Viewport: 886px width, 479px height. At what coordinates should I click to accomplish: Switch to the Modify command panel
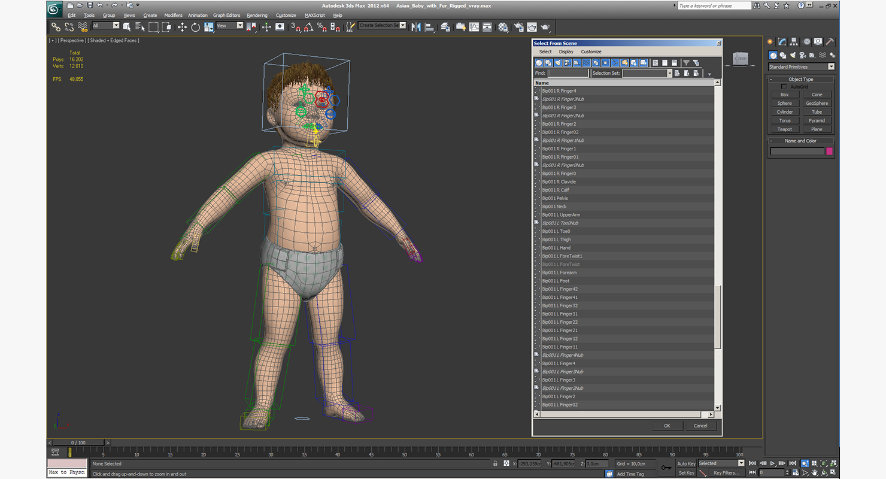pyautogui.click(x=782, y=42)
